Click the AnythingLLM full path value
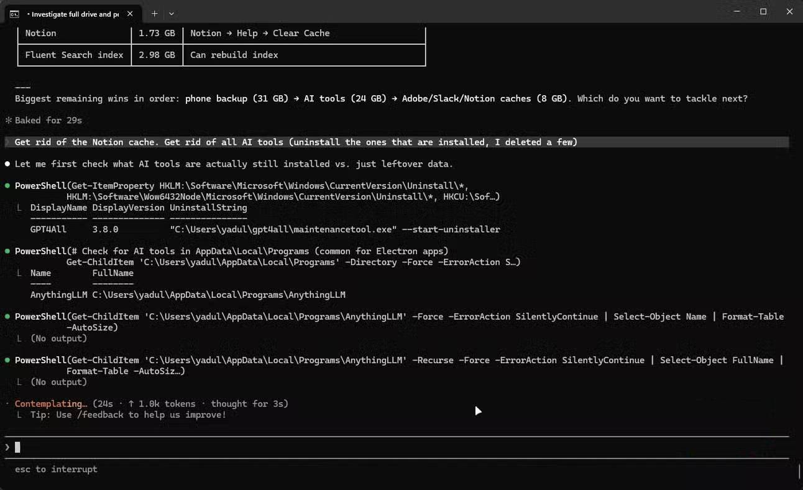The image size is (803, 490). click(219, 294)
